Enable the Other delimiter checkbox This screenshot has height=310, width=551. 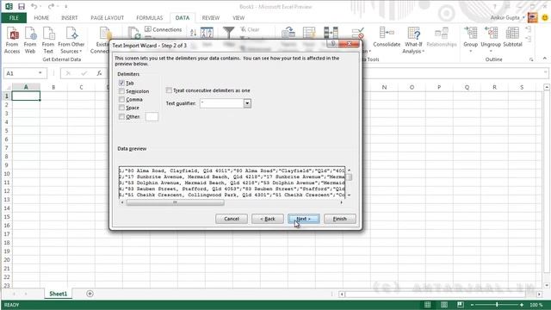coord(121,117)
